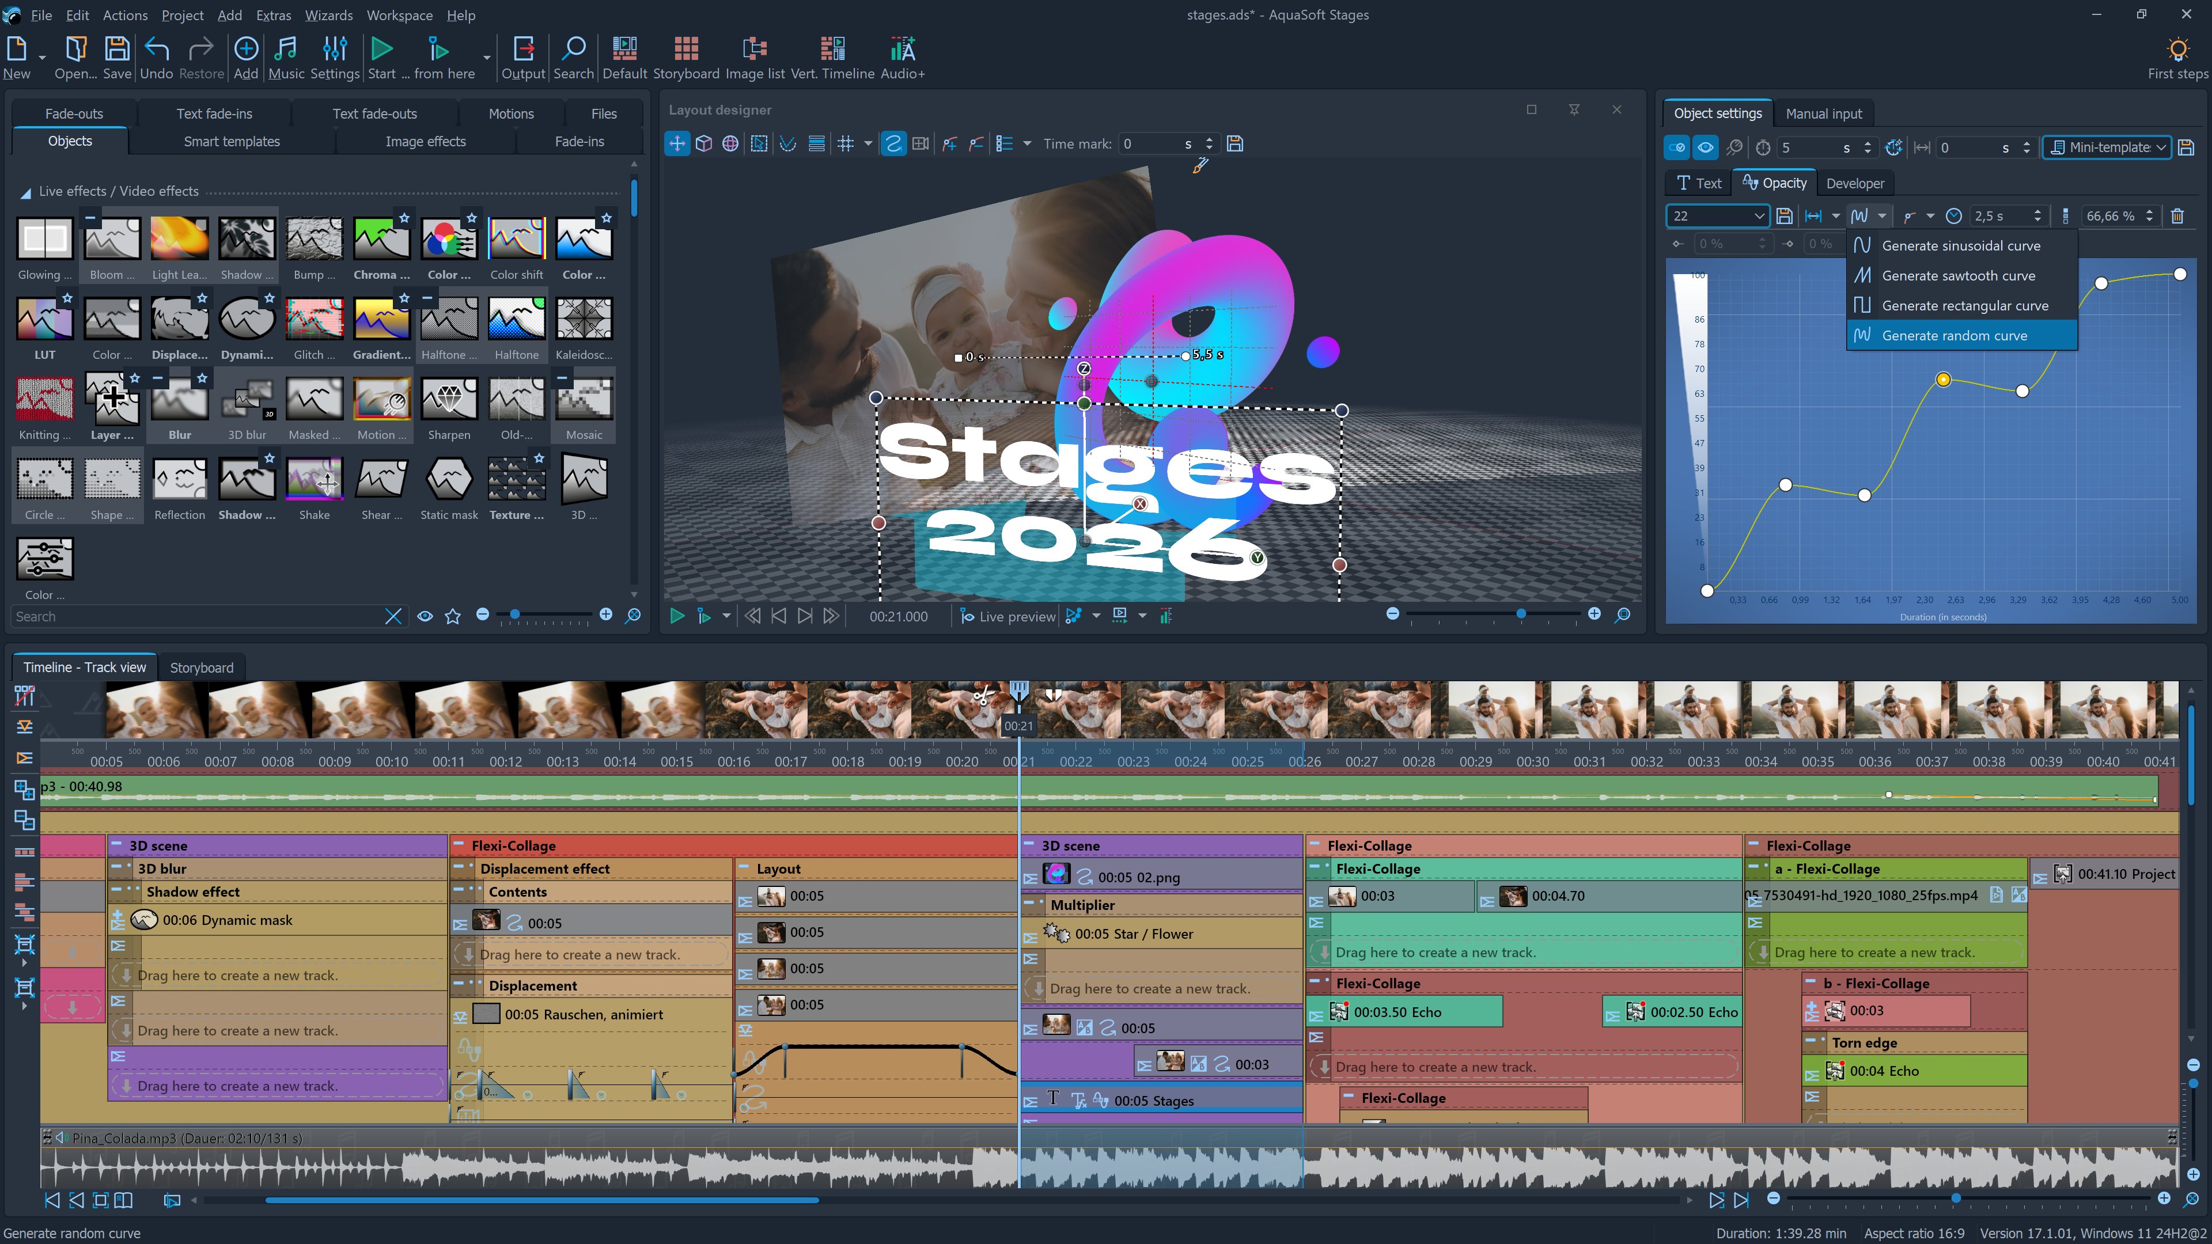This screenshot has width=2212, height=1244.
Task: Toggle eye visibility filter beside search box
Action: [424, 616]
